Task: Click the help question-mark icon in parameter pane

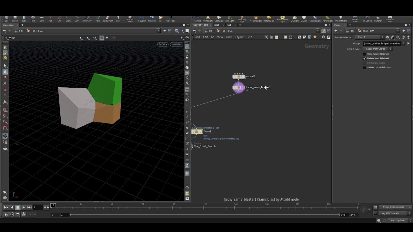Action: pyautogui.click(x=408, y=37)
